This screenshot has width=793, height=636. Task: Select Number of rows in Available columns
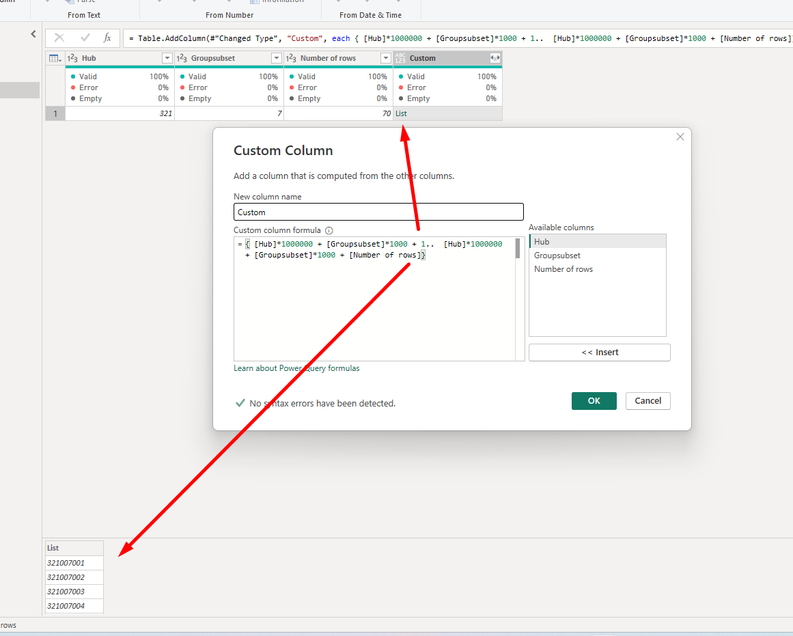(597, 269)
